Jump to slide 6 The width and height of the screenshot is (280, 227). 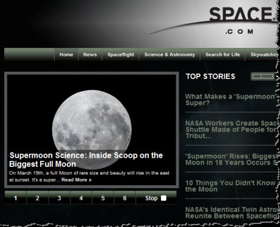point(125,198)
